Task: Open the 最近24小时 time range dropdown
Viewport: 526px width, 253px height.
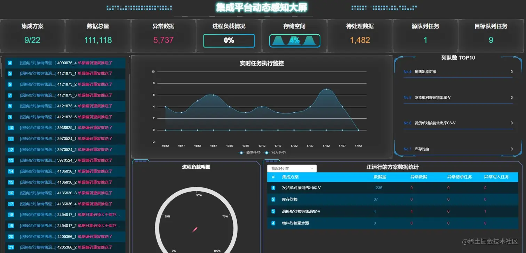Action: point(292,168)
